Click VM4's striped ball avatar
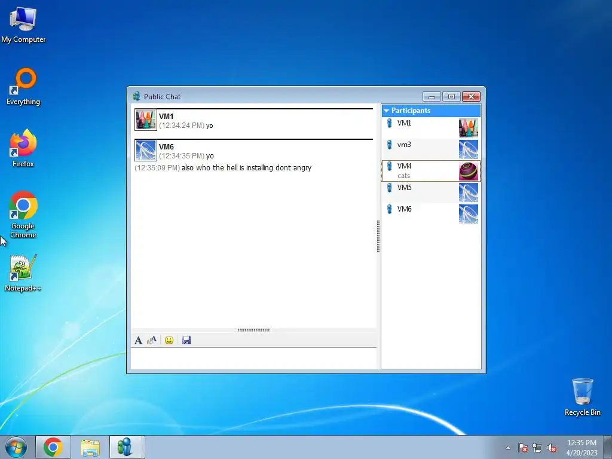612x459 pixels. [x=469, y=171]
